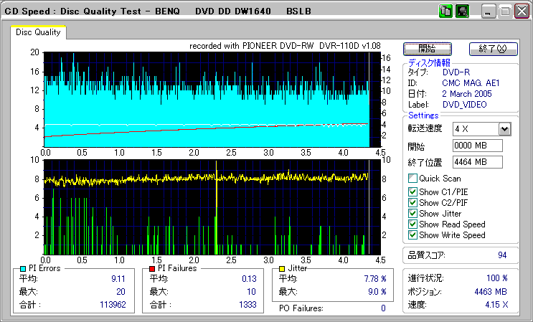
Task: Toggle the Show C2/PIF checkbox
Action: click(x=412, y=202)
